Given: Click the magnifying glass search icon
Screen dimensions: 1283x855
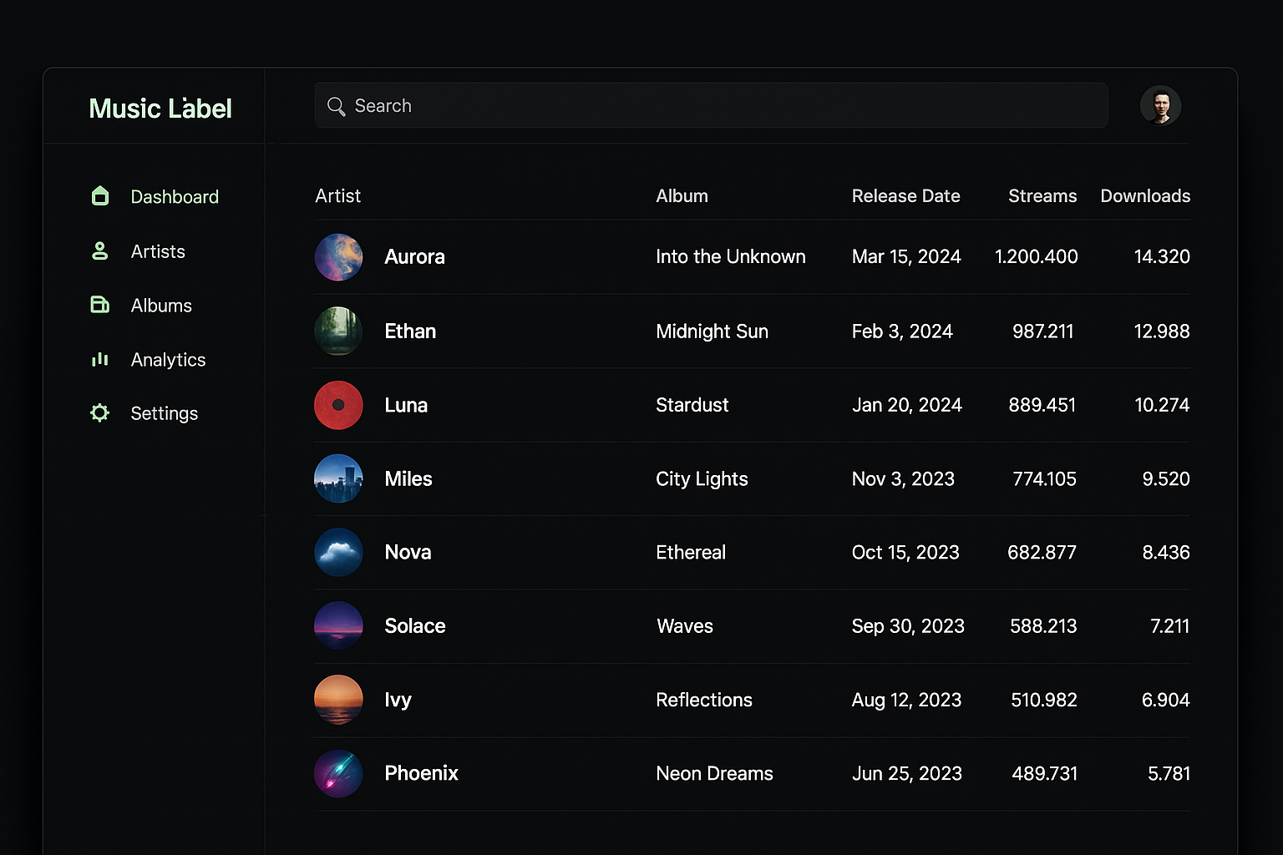Looking at the screenshot, I should click(x=336, y=106).
